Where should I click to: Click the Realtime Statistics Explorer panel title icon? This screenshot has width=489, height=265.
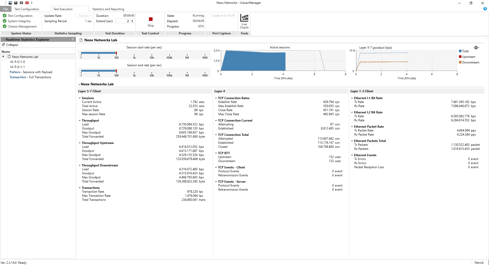pos(4,39)
